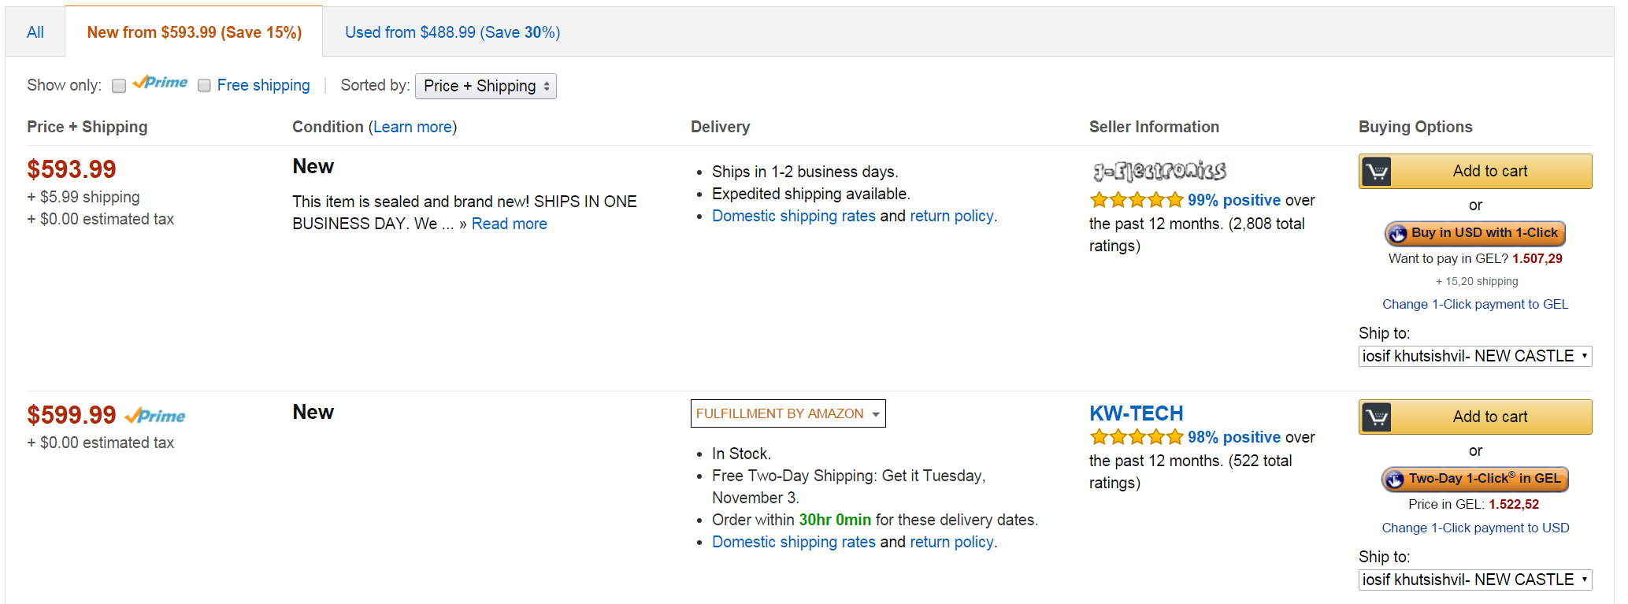This screenshot has width=1628, height=604.
Task: Open the first Ship to address dropdown
Action: [x=1474, y=356]
